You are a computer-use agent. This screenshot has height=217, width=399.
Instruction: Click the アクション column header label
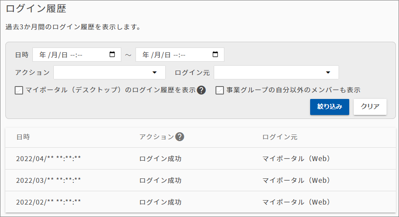click(156, 137)
